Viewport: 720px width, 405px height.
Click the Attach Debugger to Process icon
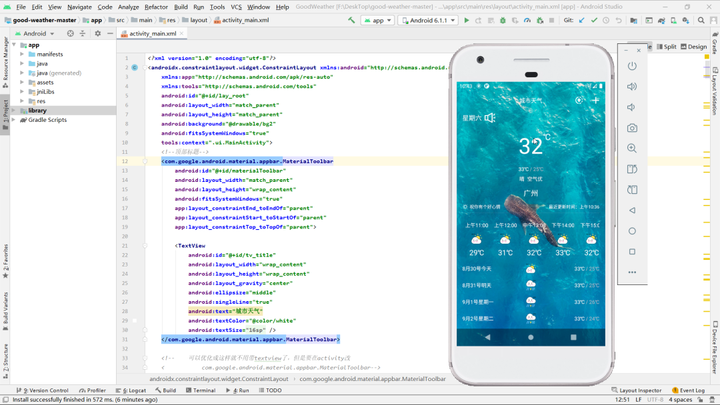[x=540, y=20]
